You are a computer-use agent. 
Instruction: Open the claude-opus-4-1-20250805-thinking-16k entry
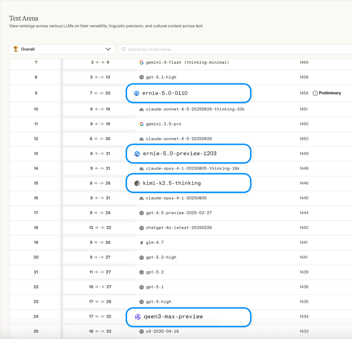click(x=192, y=169)
